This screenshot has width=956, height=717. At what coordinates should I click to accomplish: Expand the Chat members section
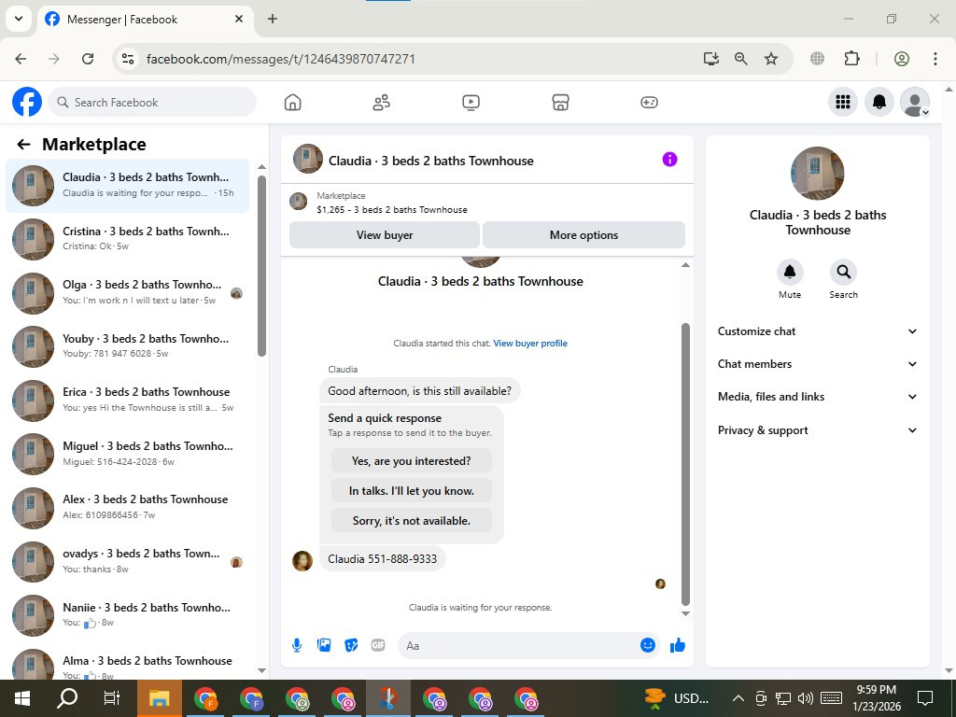[817, 364]
